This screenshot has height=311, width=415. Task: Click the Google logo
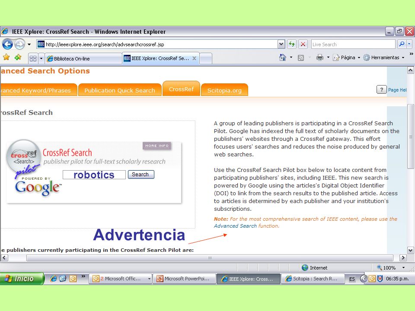[x=38, y=188]
